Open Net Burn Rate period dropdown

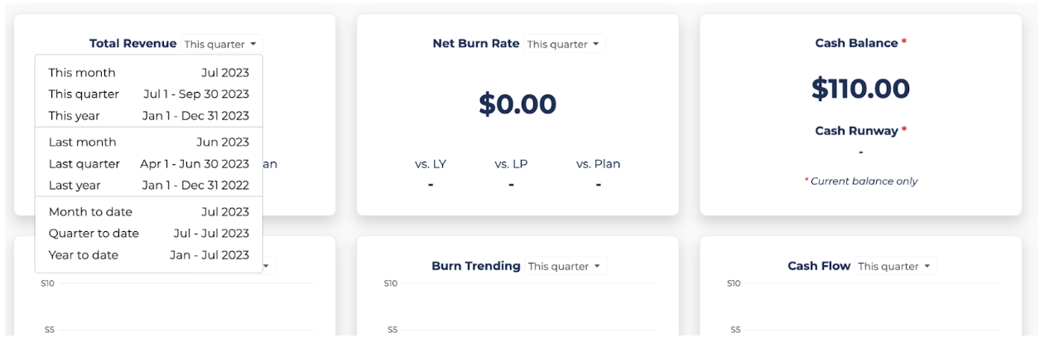[x=563, y=44]
